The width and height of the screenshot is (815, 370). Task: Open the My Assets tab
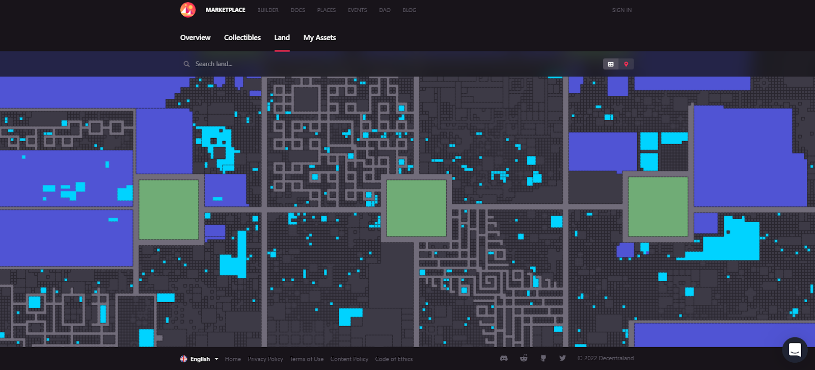[x=320, y=38]
